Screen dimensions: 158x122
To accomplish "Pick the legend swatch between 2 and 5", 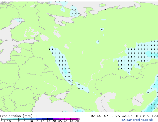I will point(21,119).
